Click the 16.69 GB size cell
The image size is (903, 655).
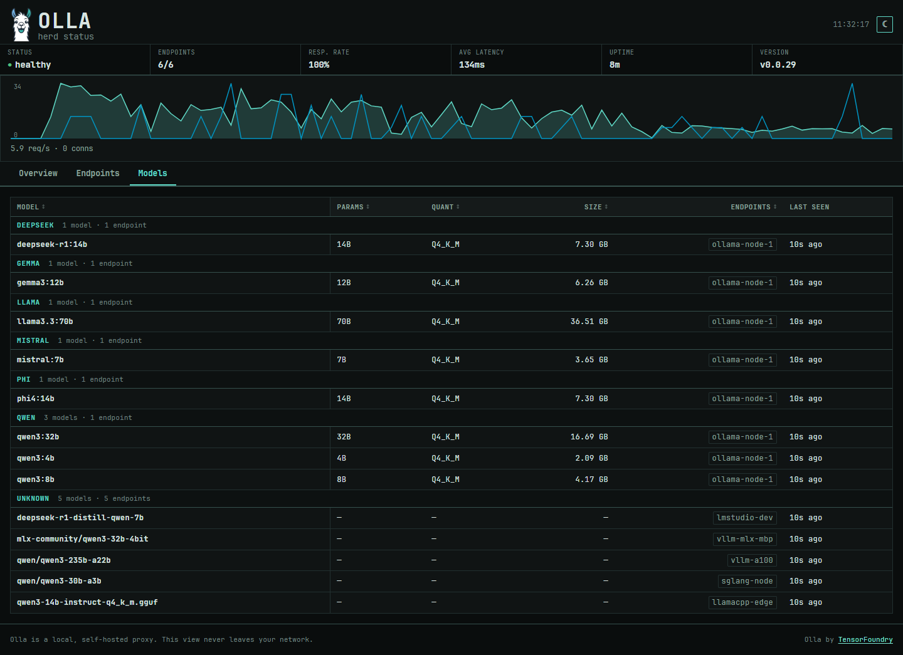(589, 437)
